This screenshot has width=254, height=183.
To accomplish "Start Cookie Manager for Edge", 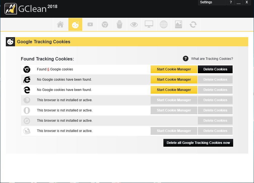I will tap(174, 90).
